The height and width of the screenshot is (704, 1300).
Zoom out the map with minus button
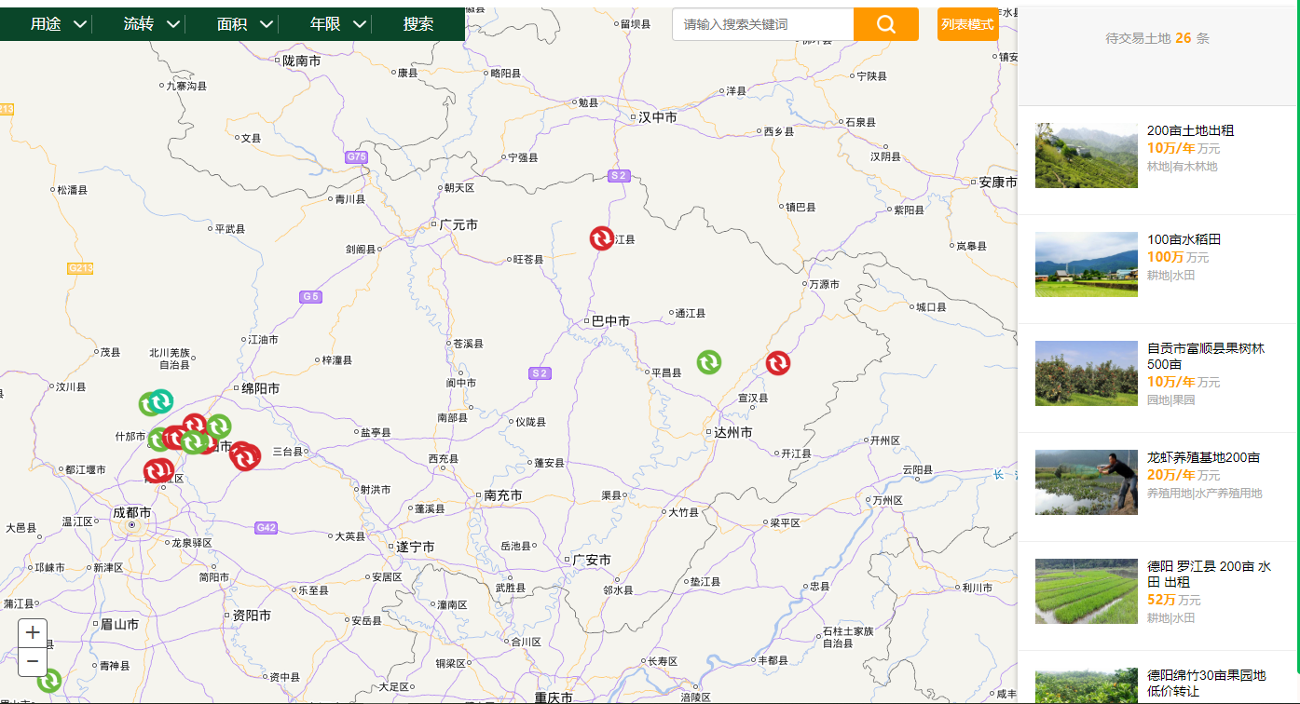(x=33, y=662)
